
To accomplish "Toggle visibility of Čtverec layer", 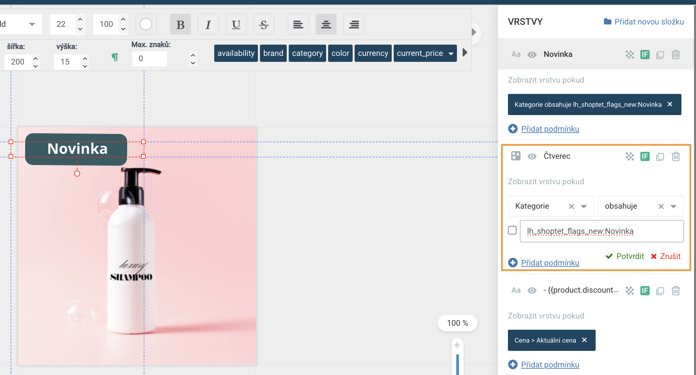I will click(532, 156).
